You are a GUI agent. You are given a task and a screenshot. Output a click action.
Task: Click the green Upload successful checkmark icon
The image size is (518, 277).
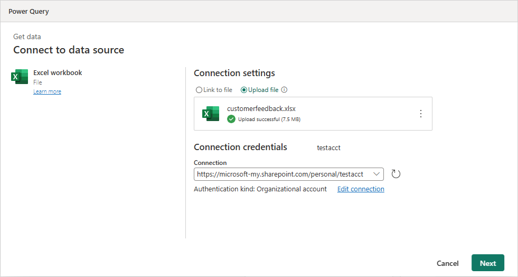(x=231, y=119)
